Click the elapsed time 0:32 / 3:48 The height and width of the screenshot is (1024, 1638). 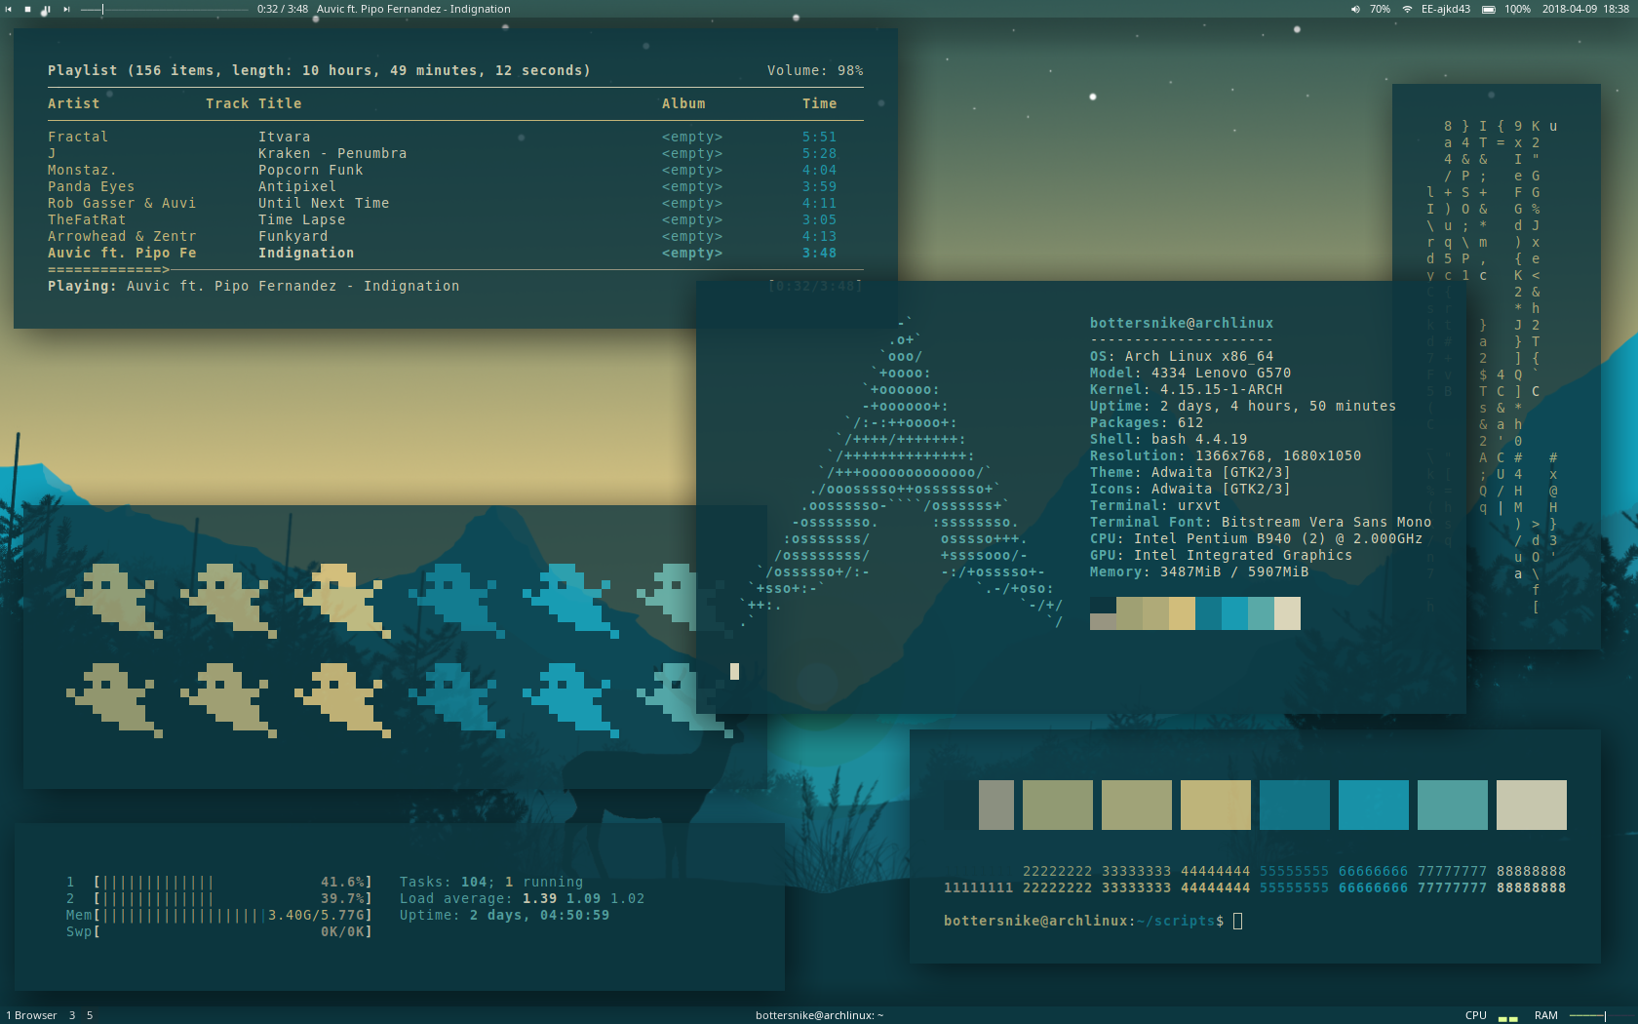point(283,9)
